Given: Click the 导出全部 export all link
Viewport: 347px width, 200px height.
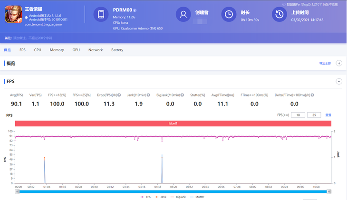Looking at the screenshot, I should [325, 63].
